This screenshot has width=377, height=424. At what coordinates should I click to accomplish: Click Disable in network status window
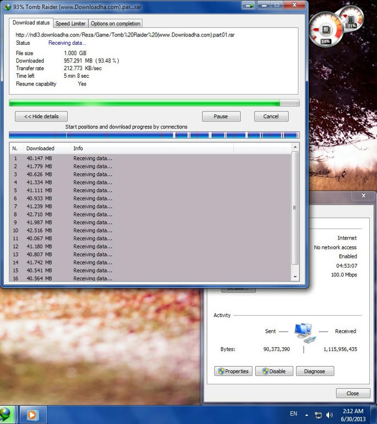(x=274, y=371)
